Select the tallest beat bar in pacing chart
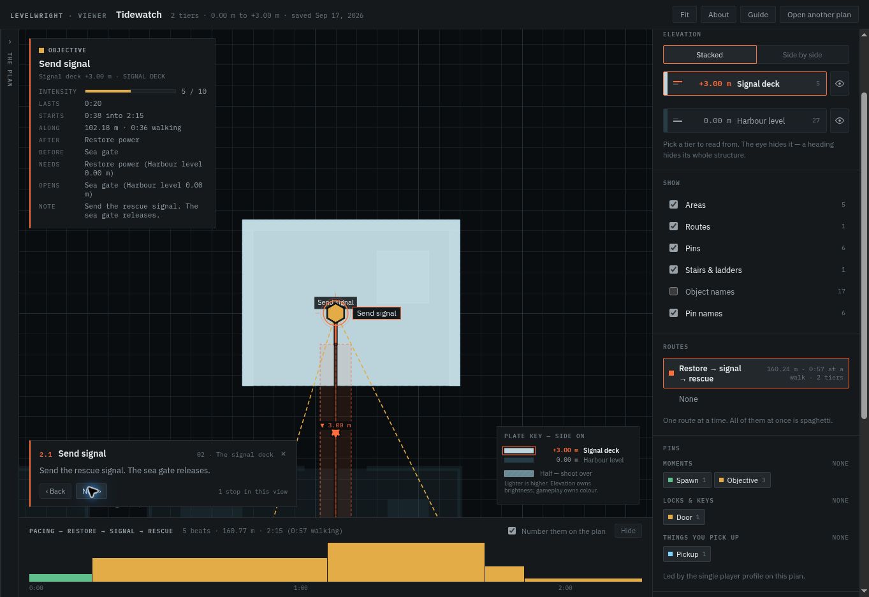869x597 pixels. click(406, 563)
